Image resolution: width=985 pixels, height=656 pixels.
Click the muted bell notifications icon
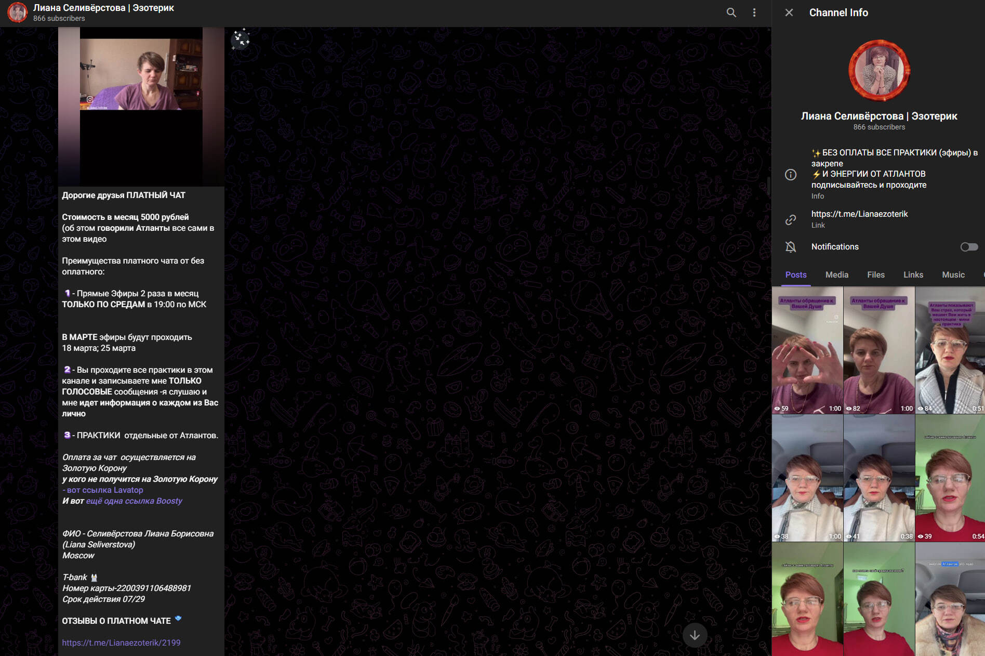(x=791, y=247)
